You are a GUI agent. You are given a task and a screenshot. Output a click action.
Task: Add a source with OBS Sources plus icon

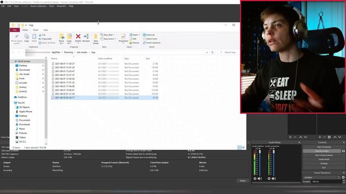(320, 137)
